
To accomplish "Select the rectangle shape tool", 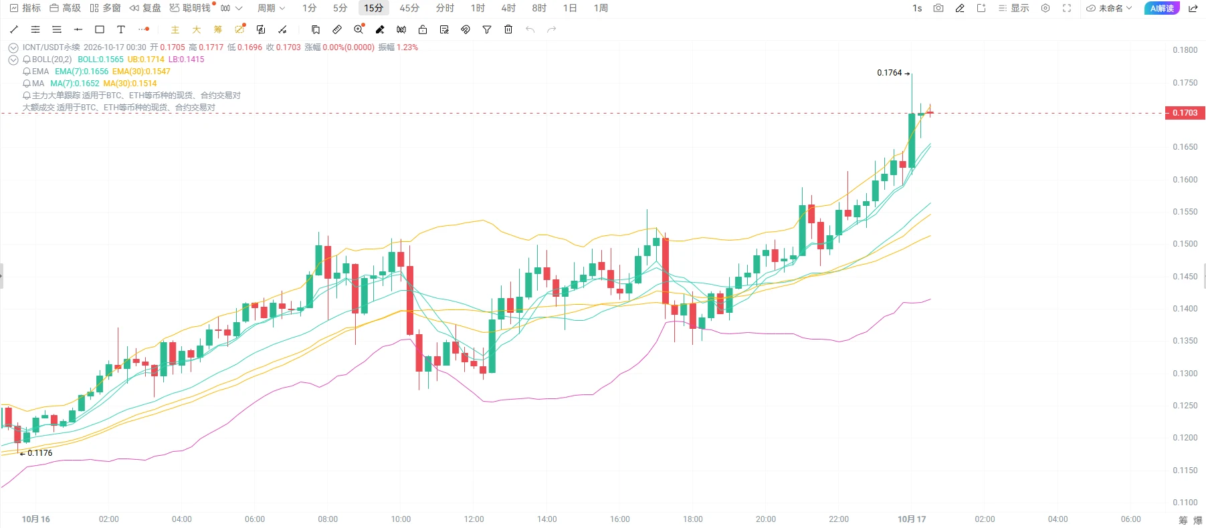I will [x=100, y=29].
